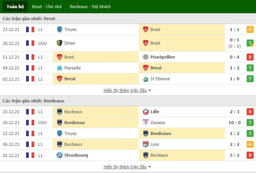Click the Dinan club crest icon
Image resolution: width=256 pixels, height=173 pixels.
60,43
